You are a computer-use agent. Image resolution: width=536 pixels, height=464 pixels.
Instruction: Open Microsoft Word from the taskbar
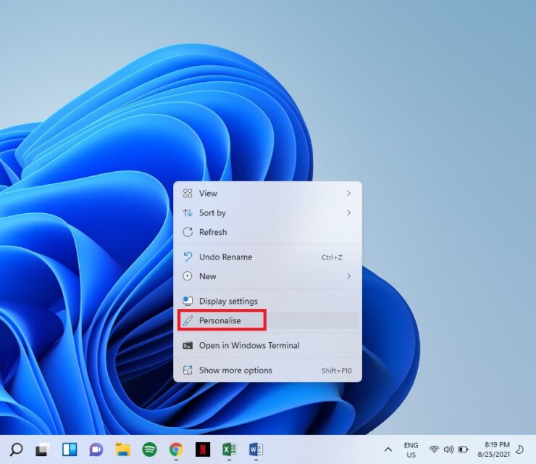point(256,449)
